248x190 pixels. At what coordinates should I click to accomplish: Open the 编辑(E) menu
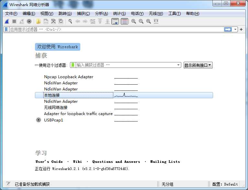point(29,14)
